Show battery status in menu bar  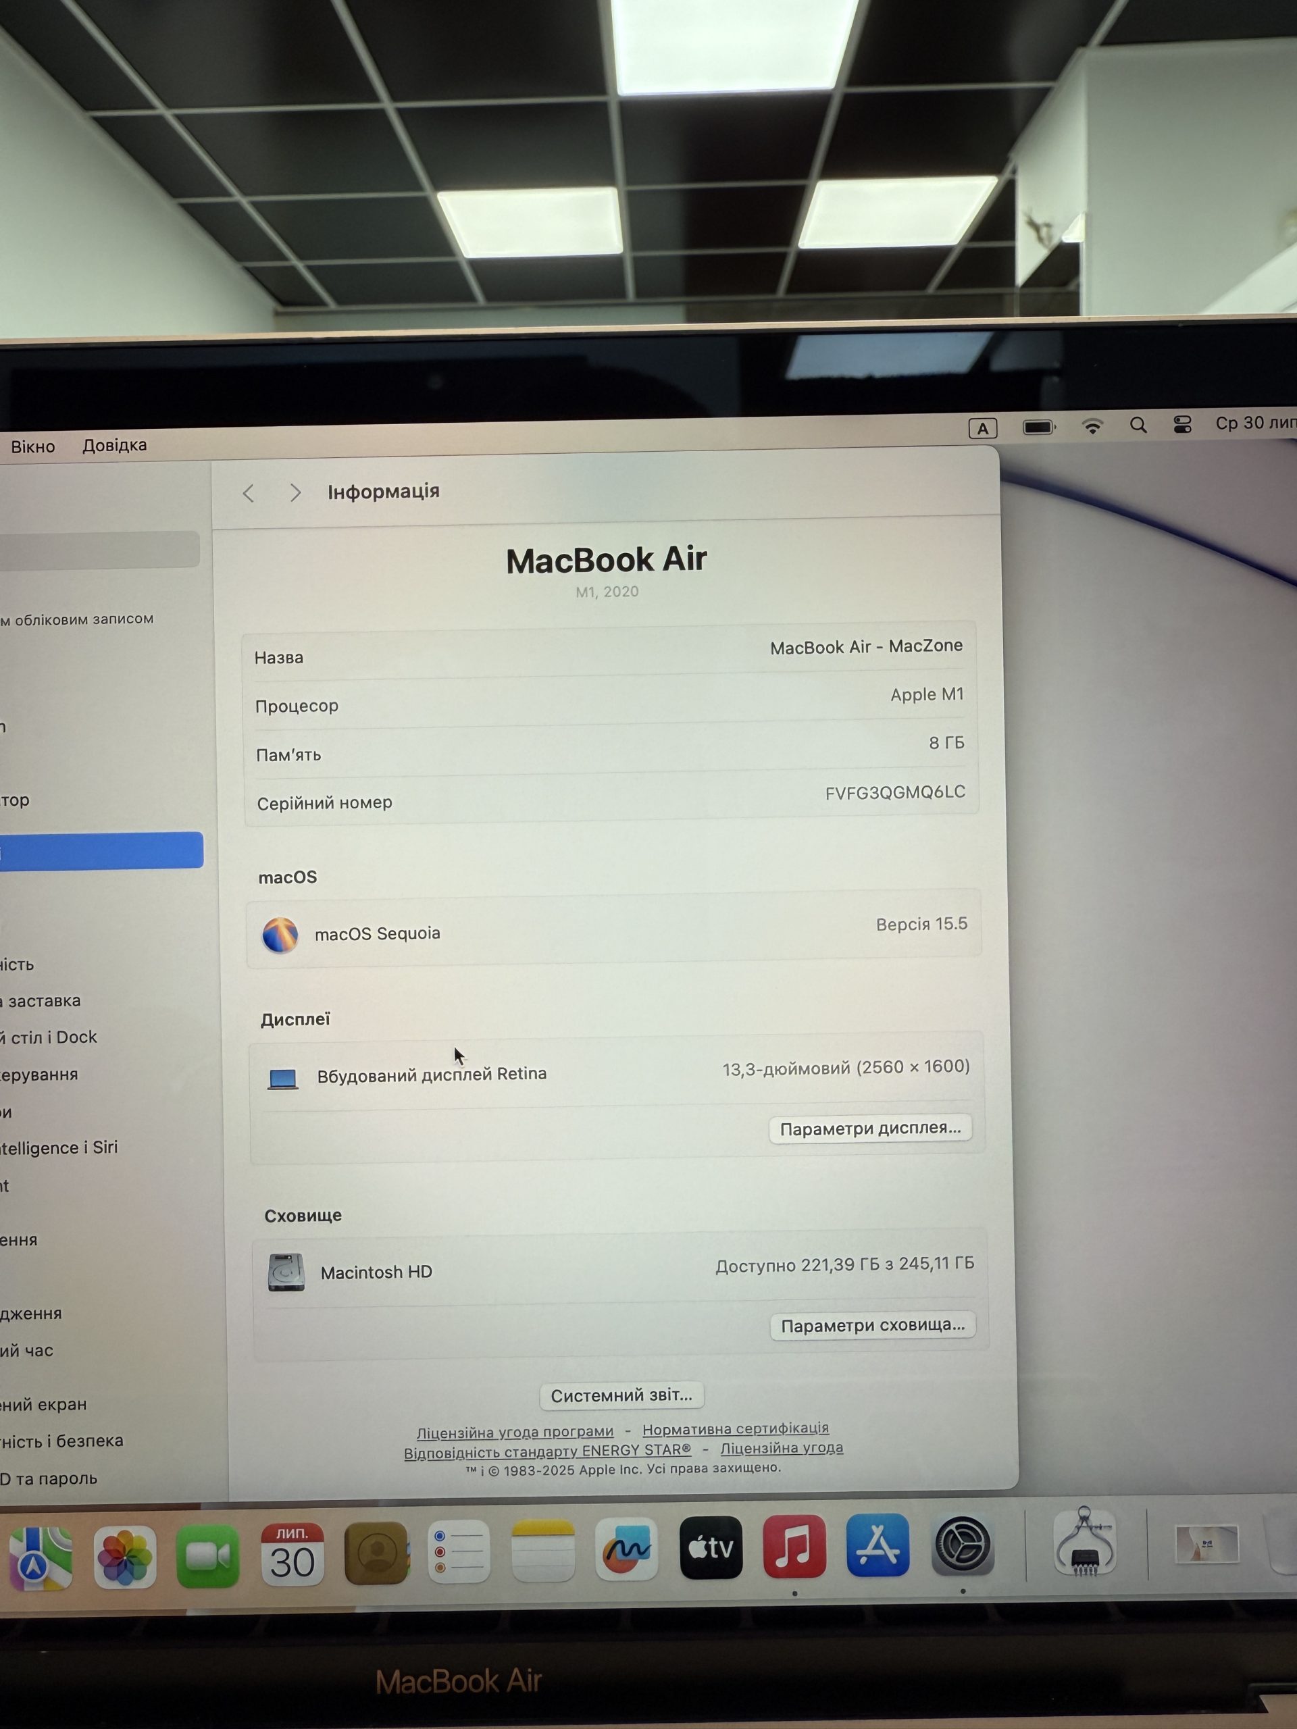point(1039,428)
